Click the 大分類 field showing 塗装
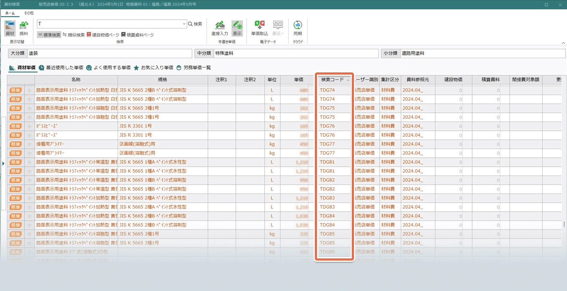Screen dimensions: 567x291 tap(110, 53)
